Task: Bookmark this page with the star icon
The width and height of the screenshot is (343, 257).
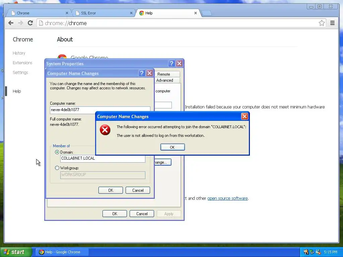Action: pos(322,23)
